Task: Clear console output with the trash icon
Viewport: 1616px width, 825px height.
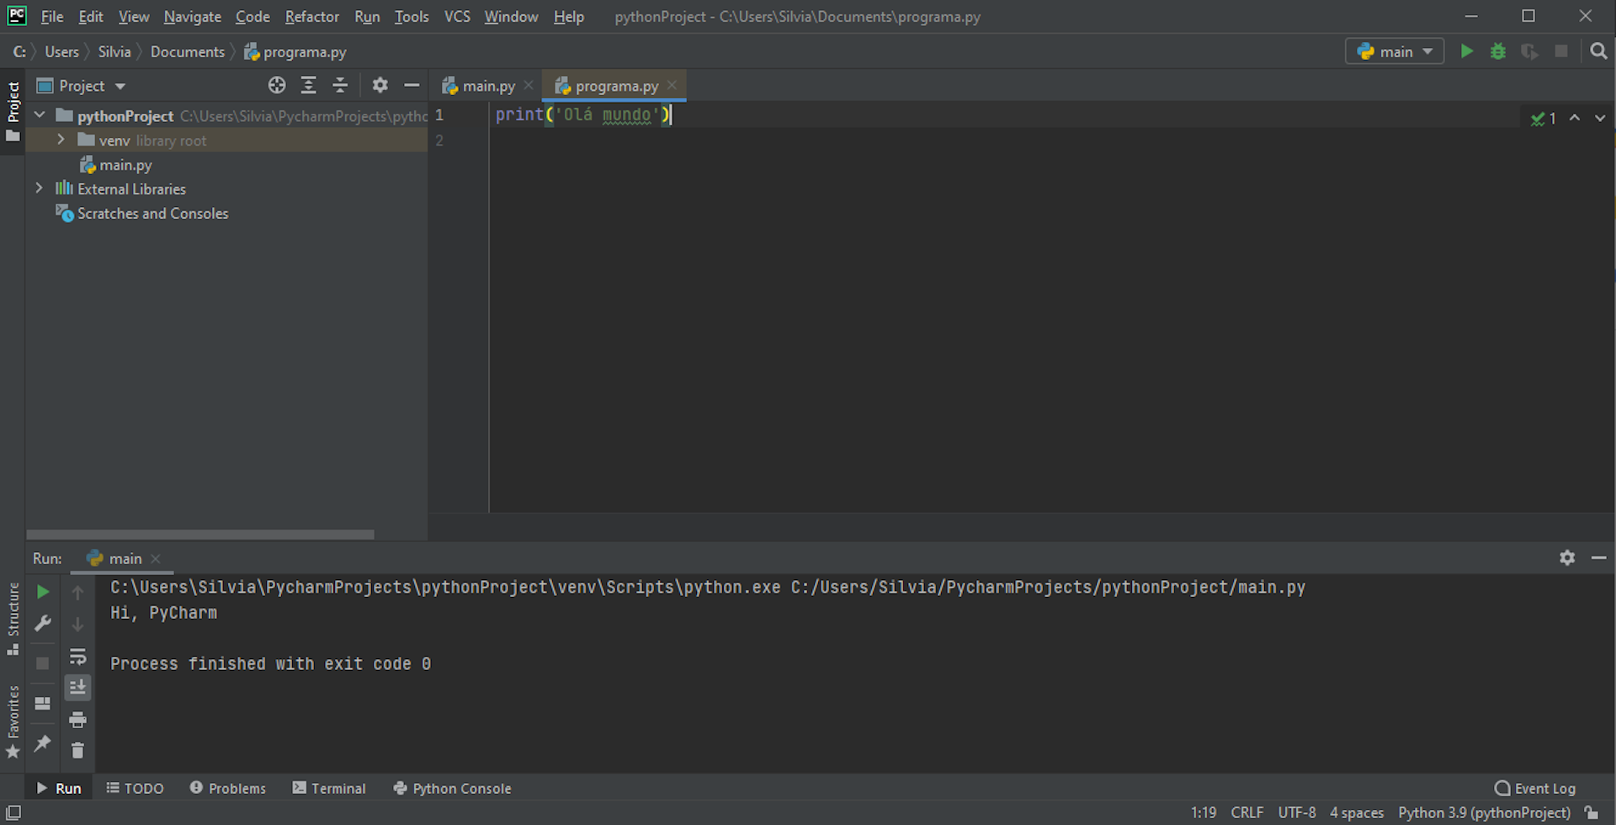Action: point(78,749)
